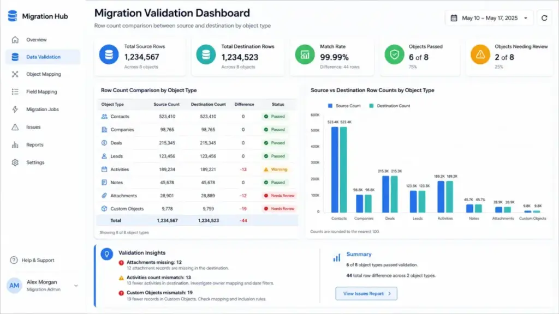
Task: Click the Warning status for Activities
Action: point(276,170)
